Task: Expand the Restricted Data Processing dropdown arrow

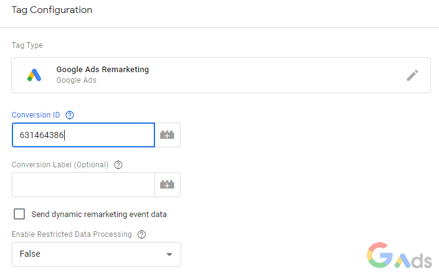Action: (x=169, y=254)
